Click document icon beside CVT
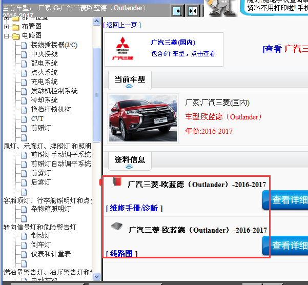 [x=24, y=119]
